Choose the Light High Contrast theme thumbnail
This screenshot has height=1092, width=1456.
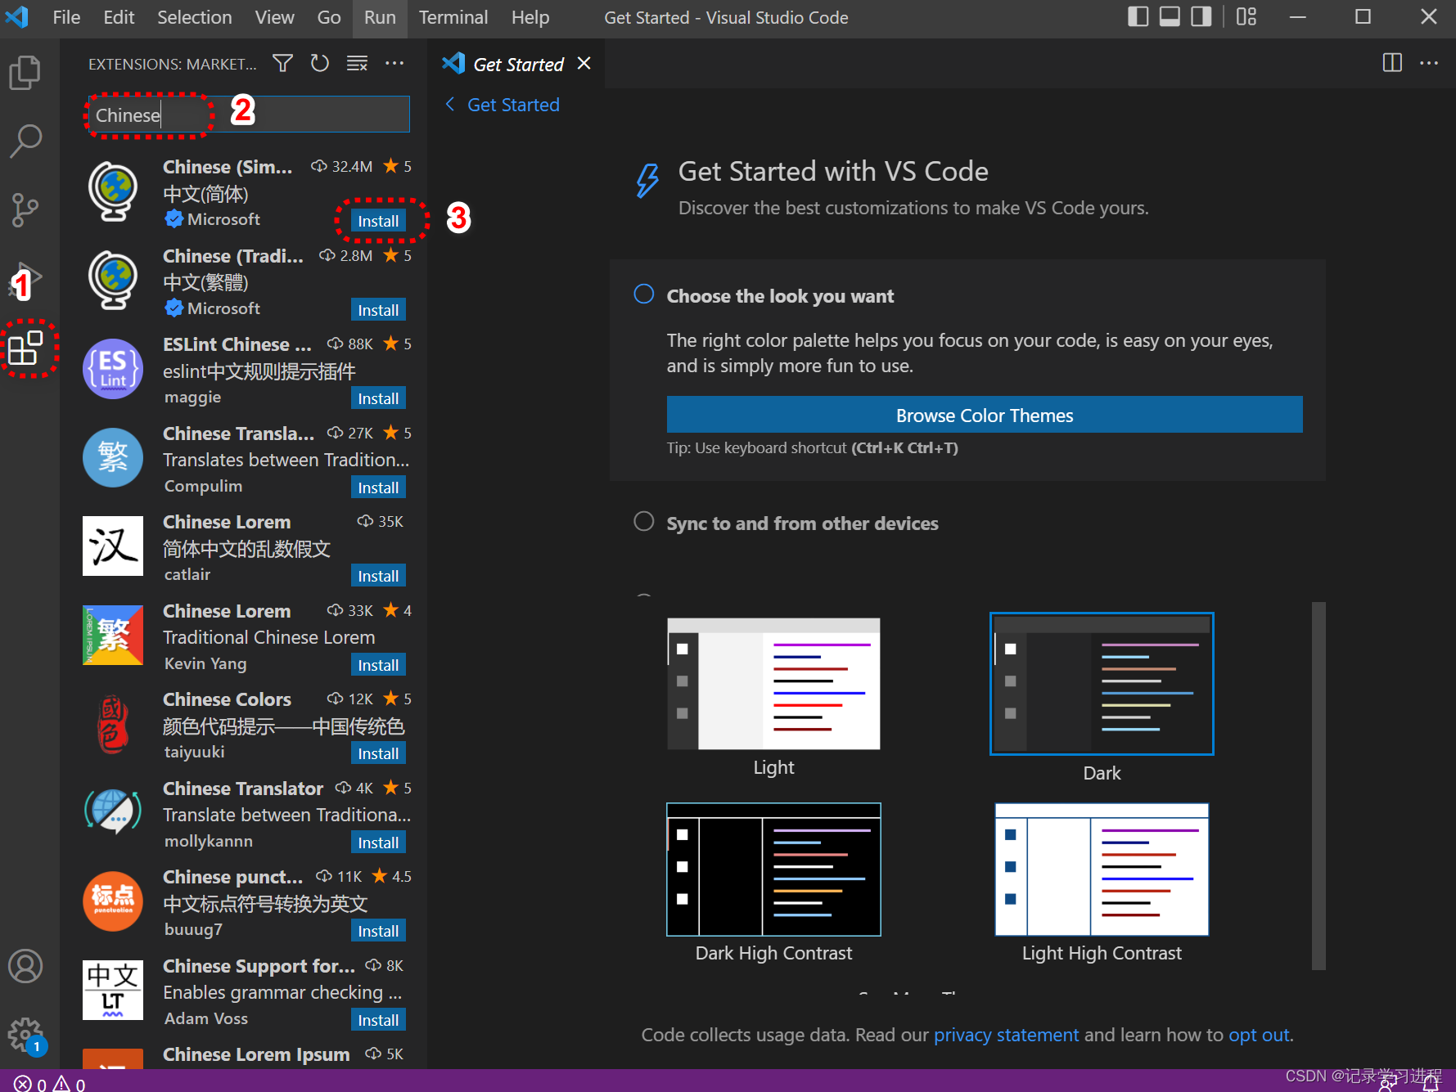(1102, 870)
